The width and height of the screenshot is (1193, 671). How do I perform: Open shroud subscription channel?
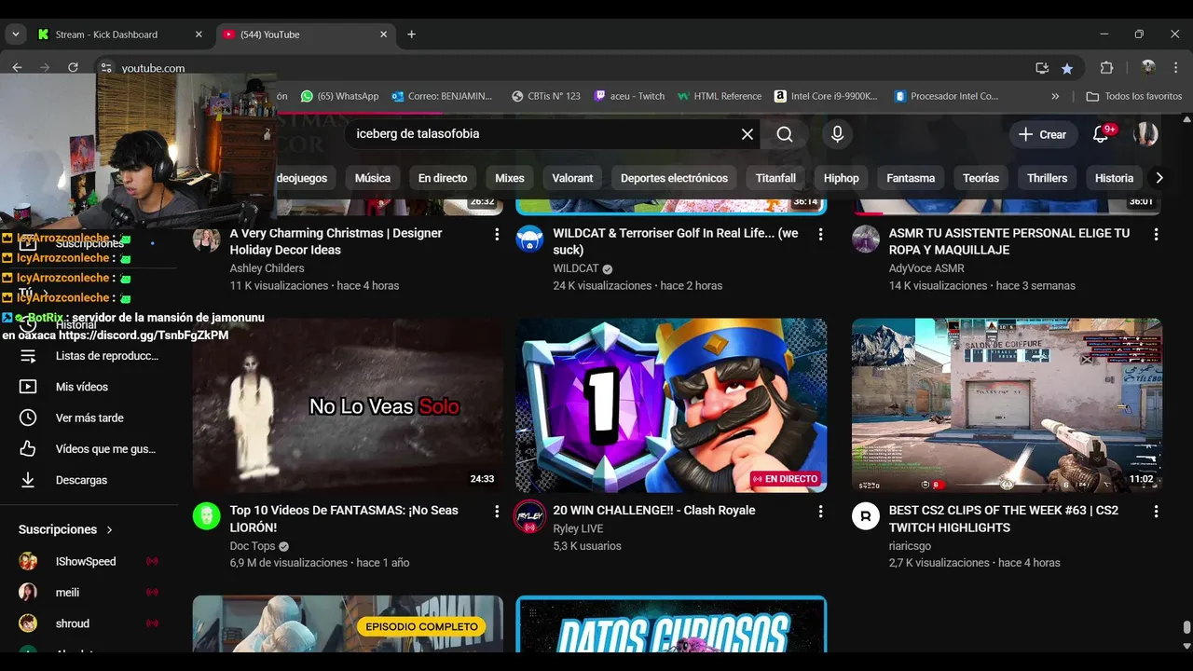[89, 623]
